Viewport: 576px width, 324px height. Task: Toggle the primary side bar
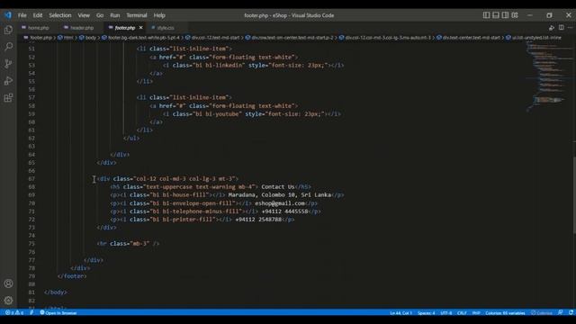click(486, 15)
